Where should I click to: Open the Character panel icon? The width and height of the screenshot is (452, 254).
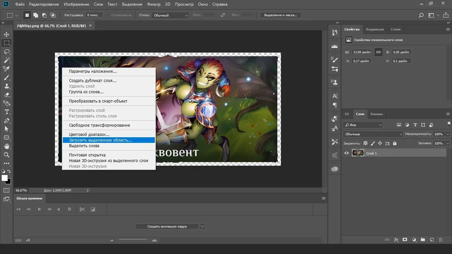pos(335,96)
